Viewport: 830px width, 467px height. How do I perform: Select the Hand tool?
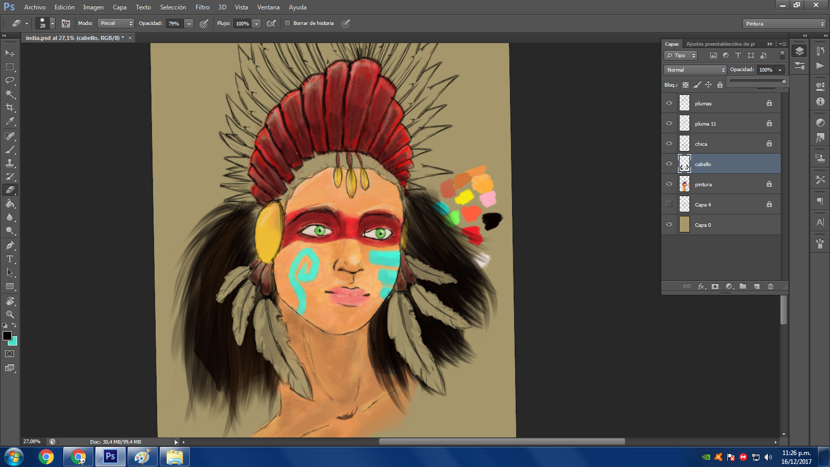pos(10,301)
